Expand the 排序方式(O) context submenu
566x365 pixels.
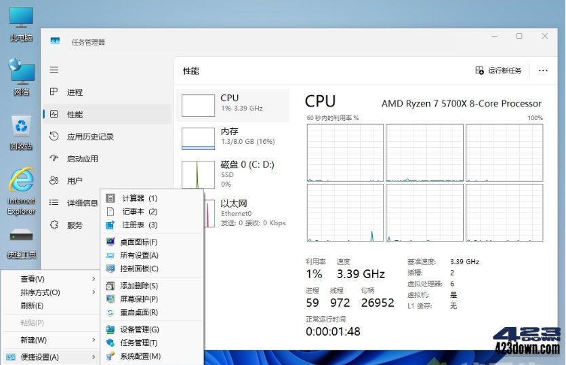51,292
